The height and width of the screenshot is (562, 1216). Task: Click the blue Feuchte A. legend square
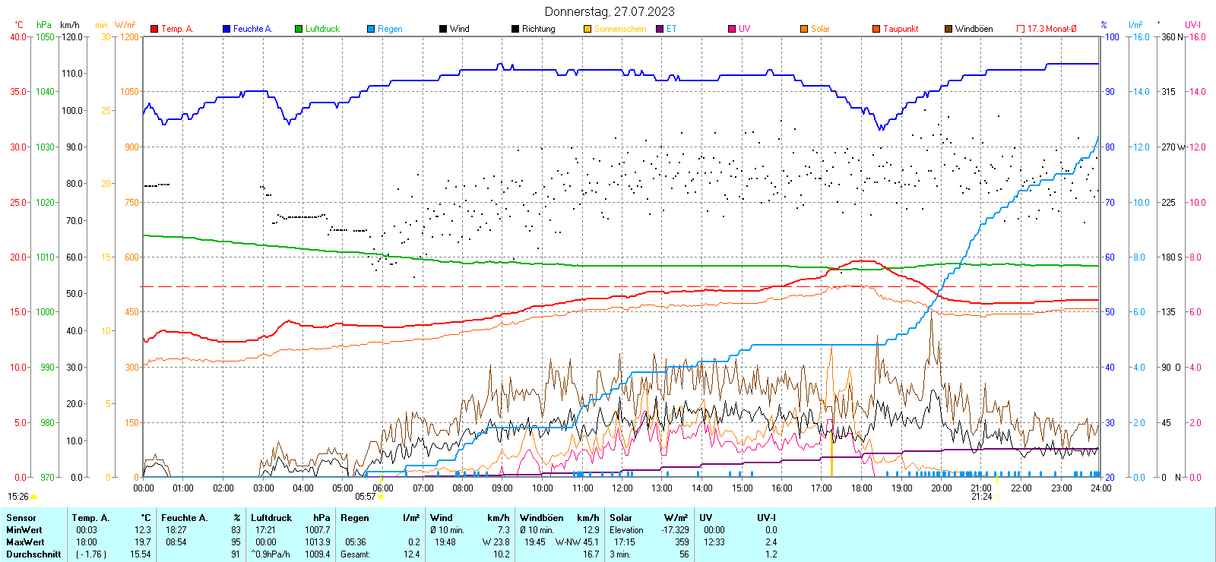pyautogui.click(x=226, y=29)
